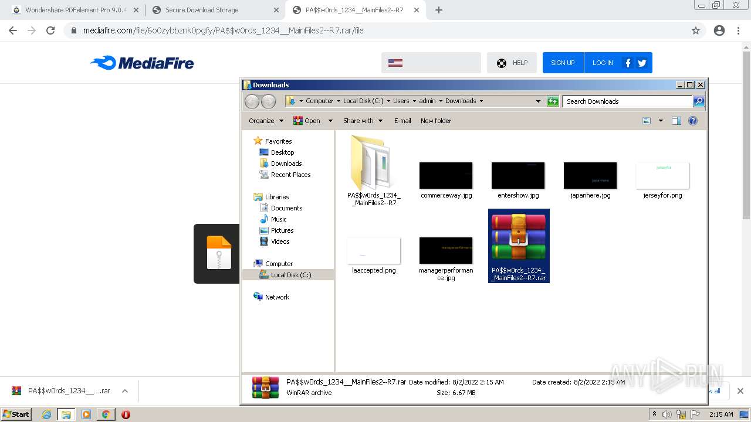
Task: Click the Chrome address bar URL
Action: (x=223, y=30)
